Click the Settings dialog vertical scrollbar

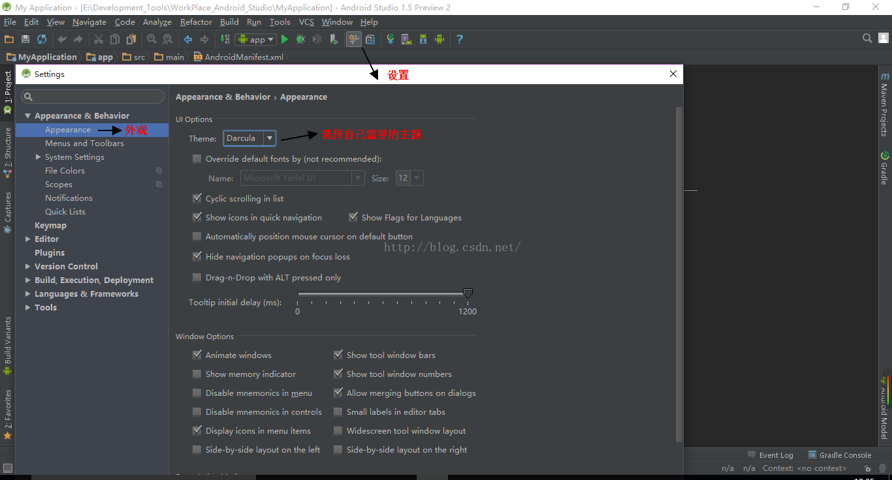[x=678, y=274]
